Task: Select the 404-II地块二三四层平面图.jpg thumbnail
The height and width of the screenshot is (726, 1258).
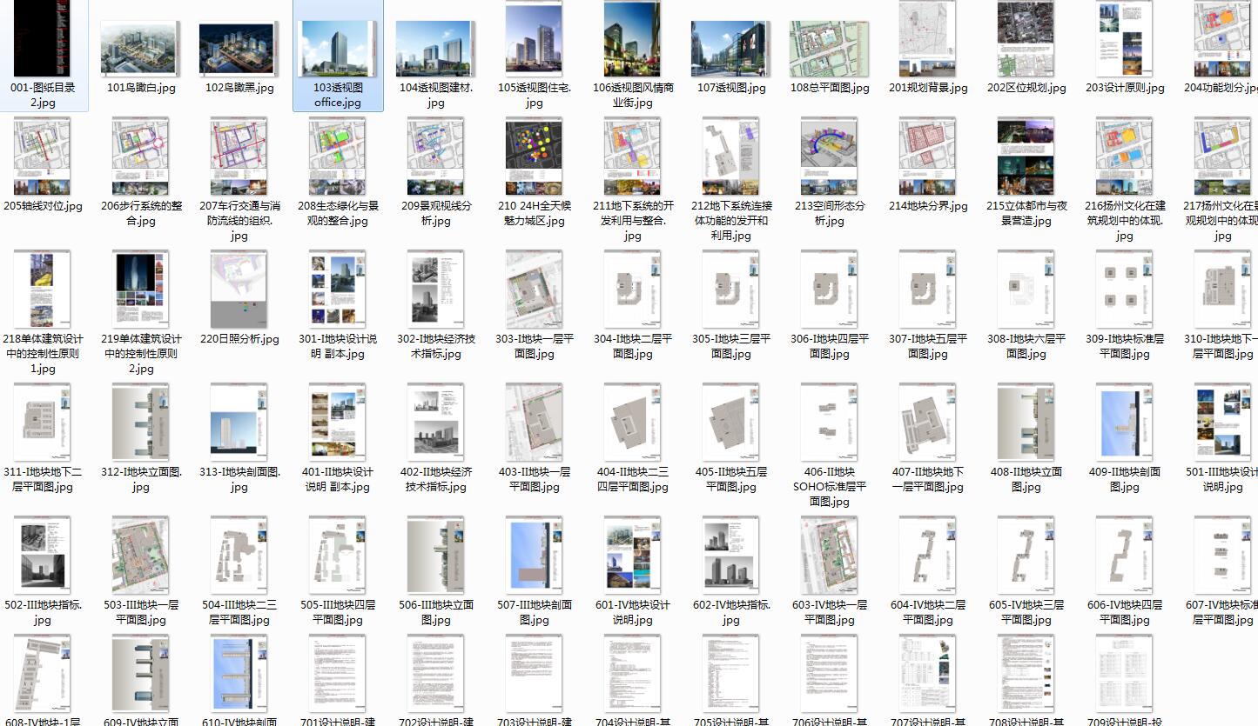Action: [633, 423]
